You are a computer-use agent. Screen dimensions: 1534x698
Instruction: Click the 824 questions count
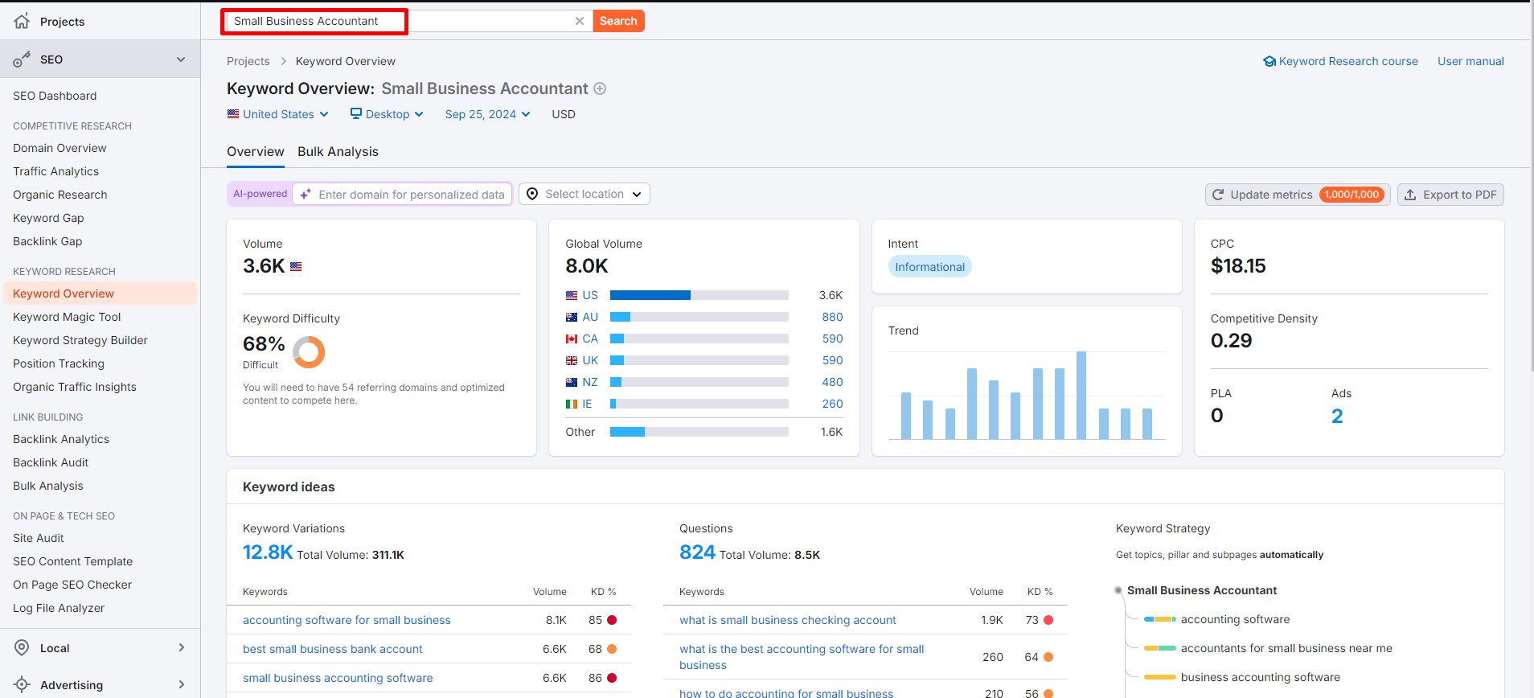click(697, 552)
